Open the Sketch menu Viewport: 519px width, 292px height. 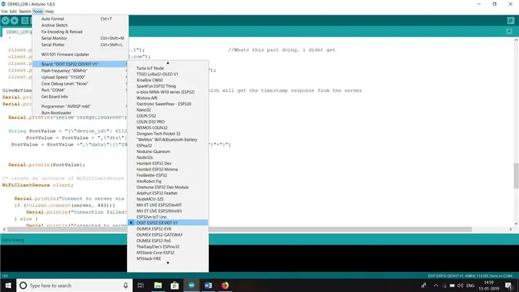point(25,11)
